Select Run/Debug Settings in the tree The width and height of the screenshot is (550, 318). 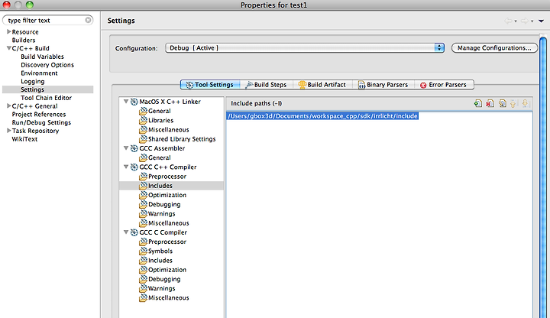pos(41,122)
